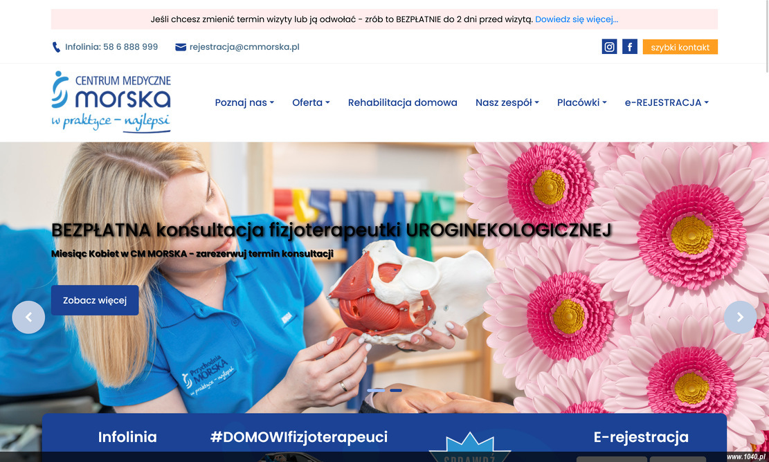Viewport: 769px width, 462px height.
Task: Open the Nasz zespół dropdown
Action: click(x=507, y=102)
